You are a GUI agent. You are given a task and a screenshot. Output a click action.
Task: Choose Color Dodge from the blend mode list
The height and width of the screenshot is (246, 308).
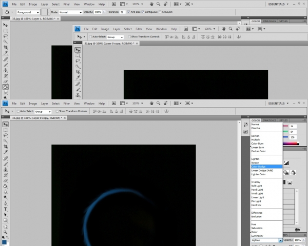(x=267, y=167)
